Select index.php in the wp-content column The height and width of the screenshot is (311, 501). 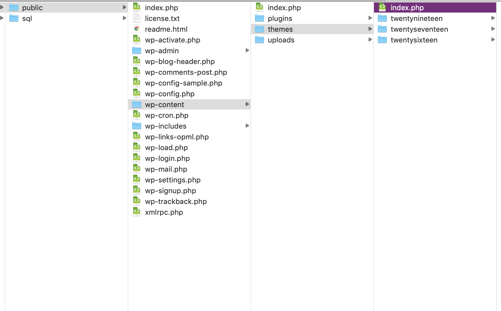pos(284,8)
